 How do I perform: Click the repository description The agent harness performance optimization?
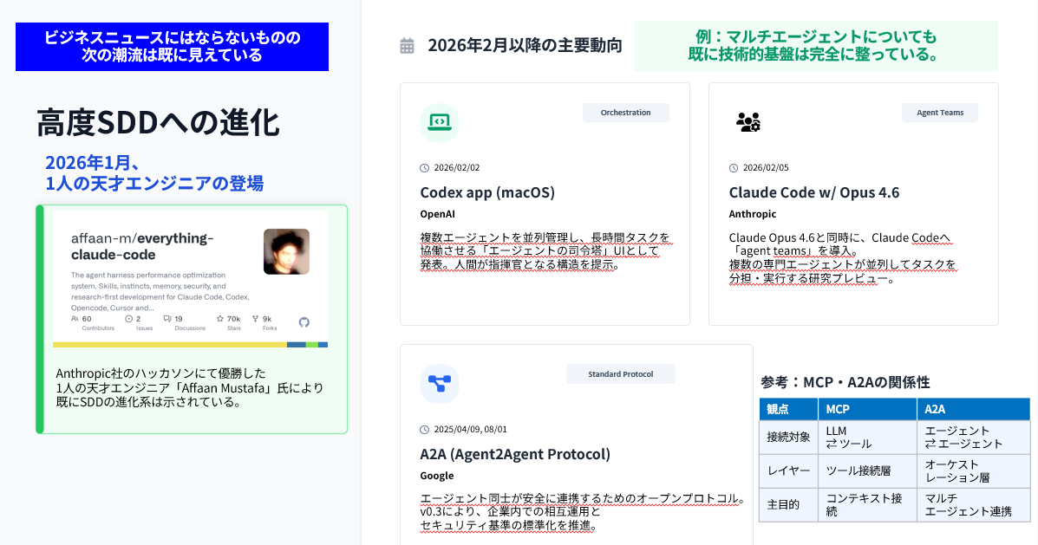click(160, 292)
